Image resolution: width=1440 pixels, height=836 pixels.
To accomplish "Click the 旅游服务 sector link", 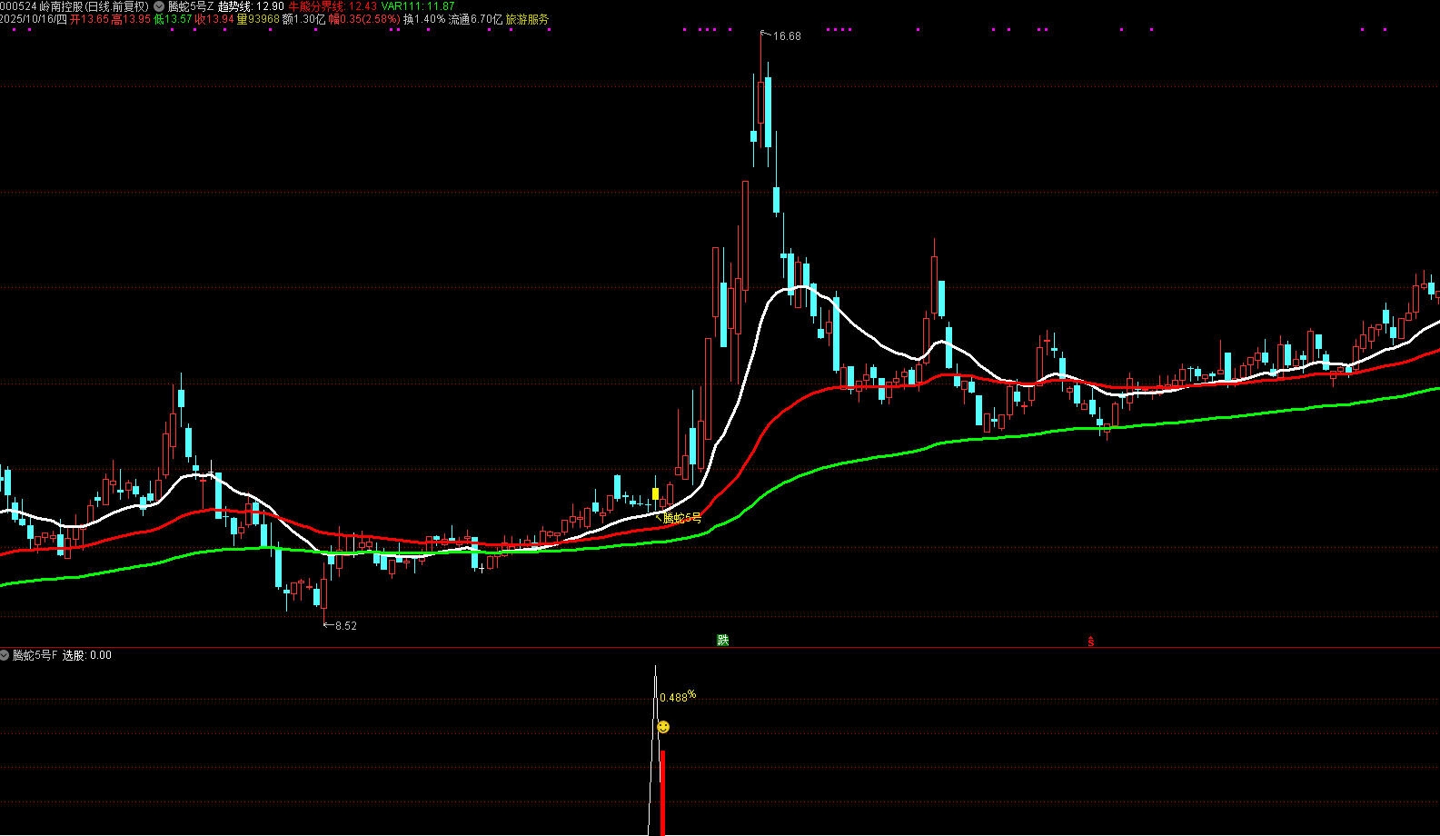I will 528,19.
